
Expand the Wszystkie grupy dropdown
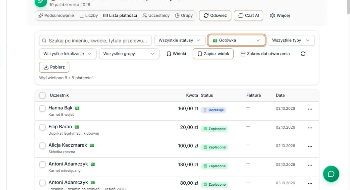tap(129, 54)
